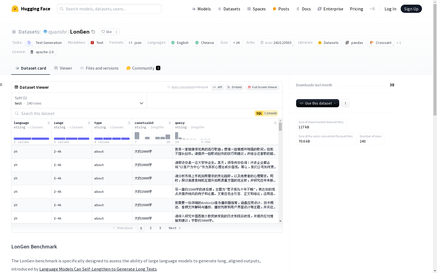Select the Text Generation task tag

tap(45, 43)
